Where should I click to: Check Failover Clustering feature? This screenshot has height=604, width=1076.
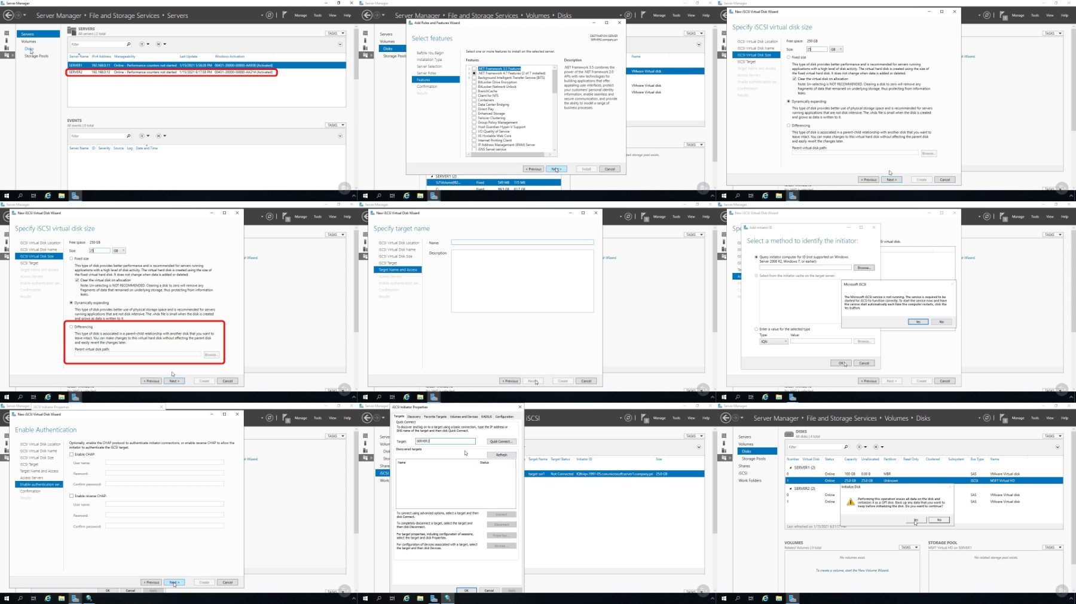pos(474,118)
